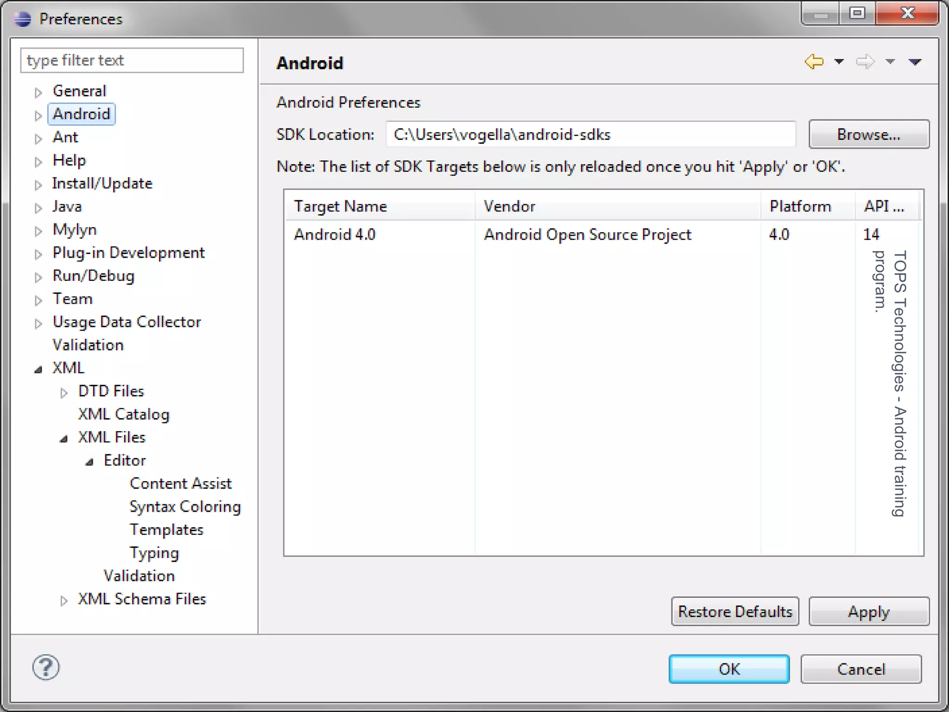Click the grayed forward navigation arrow
Viewport: 949px width, 712px height.
(865, 61)
